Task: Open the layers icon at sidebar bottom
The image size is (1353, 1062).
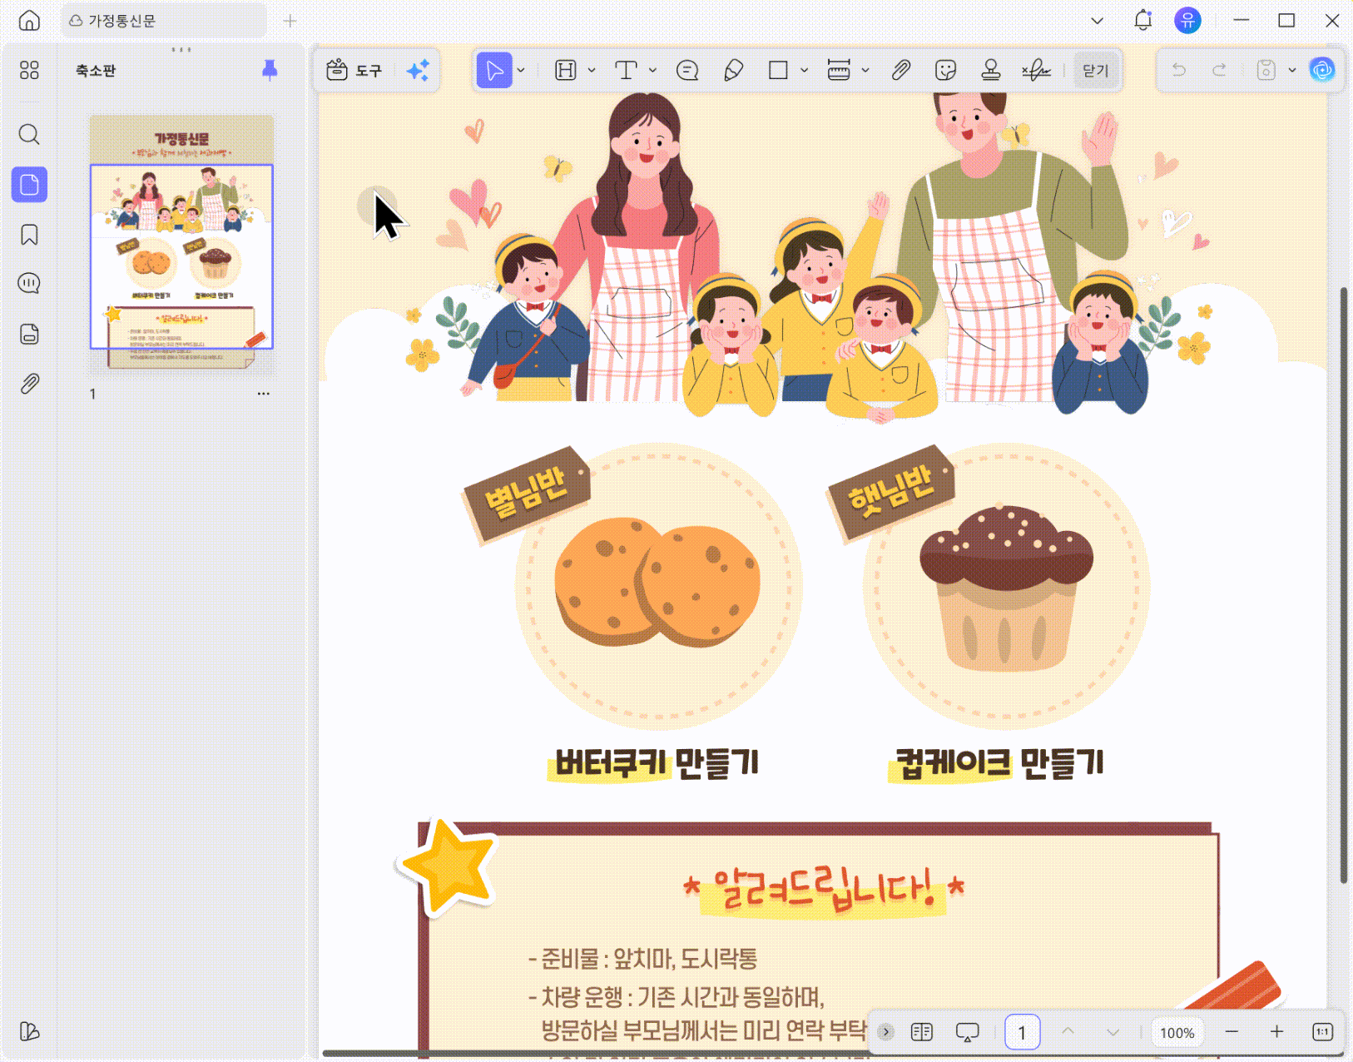Action: click(29, 1031)
